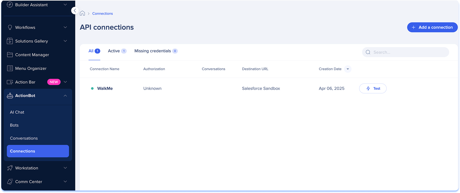Click the Menu Organizer icon
The image size is (460, 193).
pyautogui.click(x=10, y=68)
